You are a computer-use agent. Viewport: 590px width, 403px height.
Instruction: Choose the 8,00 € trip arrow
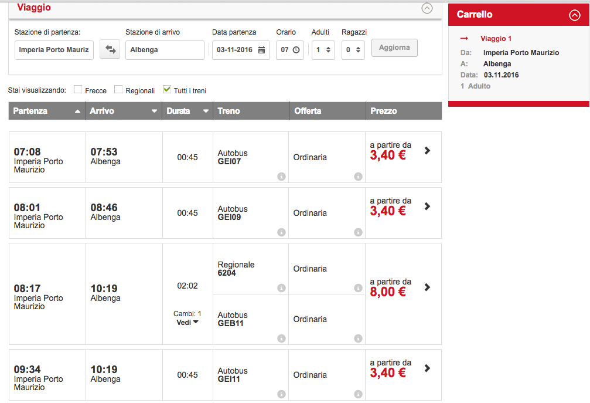[x=427, y=287]
